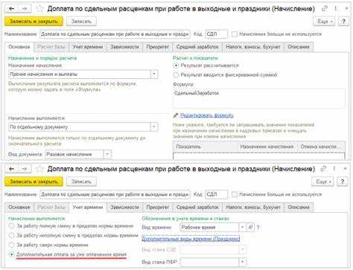Click question mark hint next to Вид времени
The width and height of the screenshot is (353, 270).
[258, 227]
